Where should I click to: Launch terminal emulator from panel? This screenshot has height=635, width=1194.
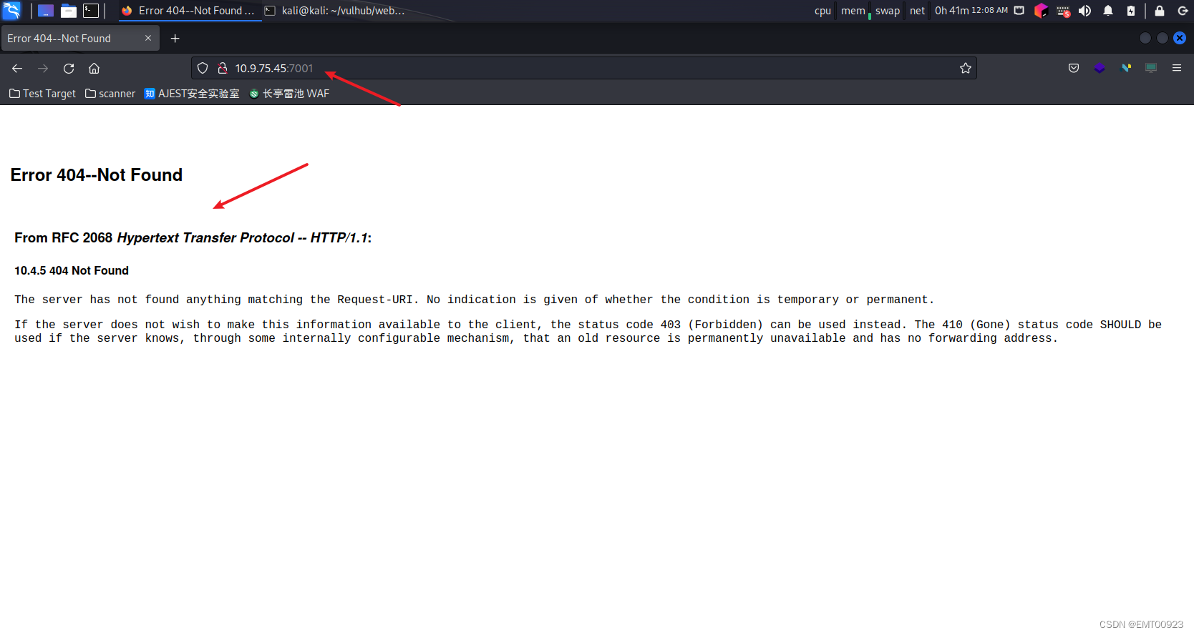91,11
